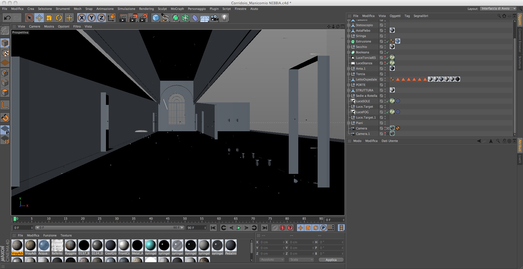The width and height of the screenshot is (523, 269).
Task: Click the timeline preview range slider bar
Action: [110, 228]
